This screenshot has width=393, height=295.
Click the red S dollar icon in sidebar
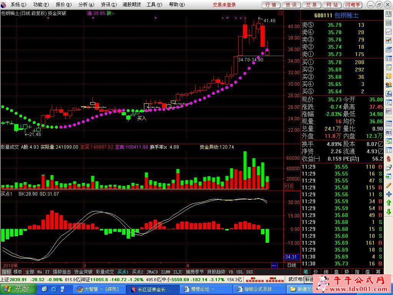pos(388,159)
